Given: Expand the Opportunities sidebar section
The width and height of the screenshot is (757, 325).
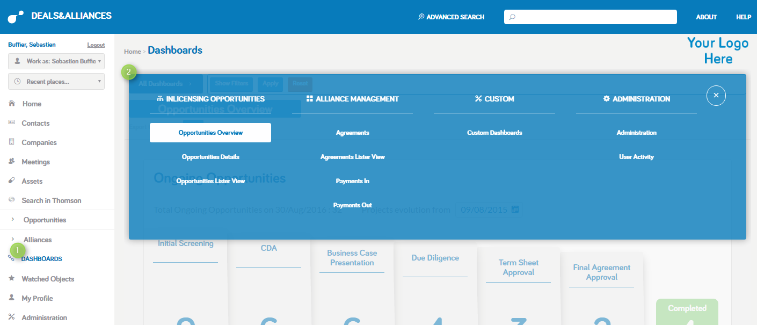Looking at the screenshot, I should coord(12,220).
